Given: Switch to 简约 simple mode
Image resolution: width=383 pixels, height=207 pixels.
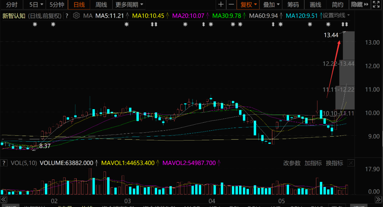Looking at the screenshot, I should pyautogui.click(x=338, y=5).
